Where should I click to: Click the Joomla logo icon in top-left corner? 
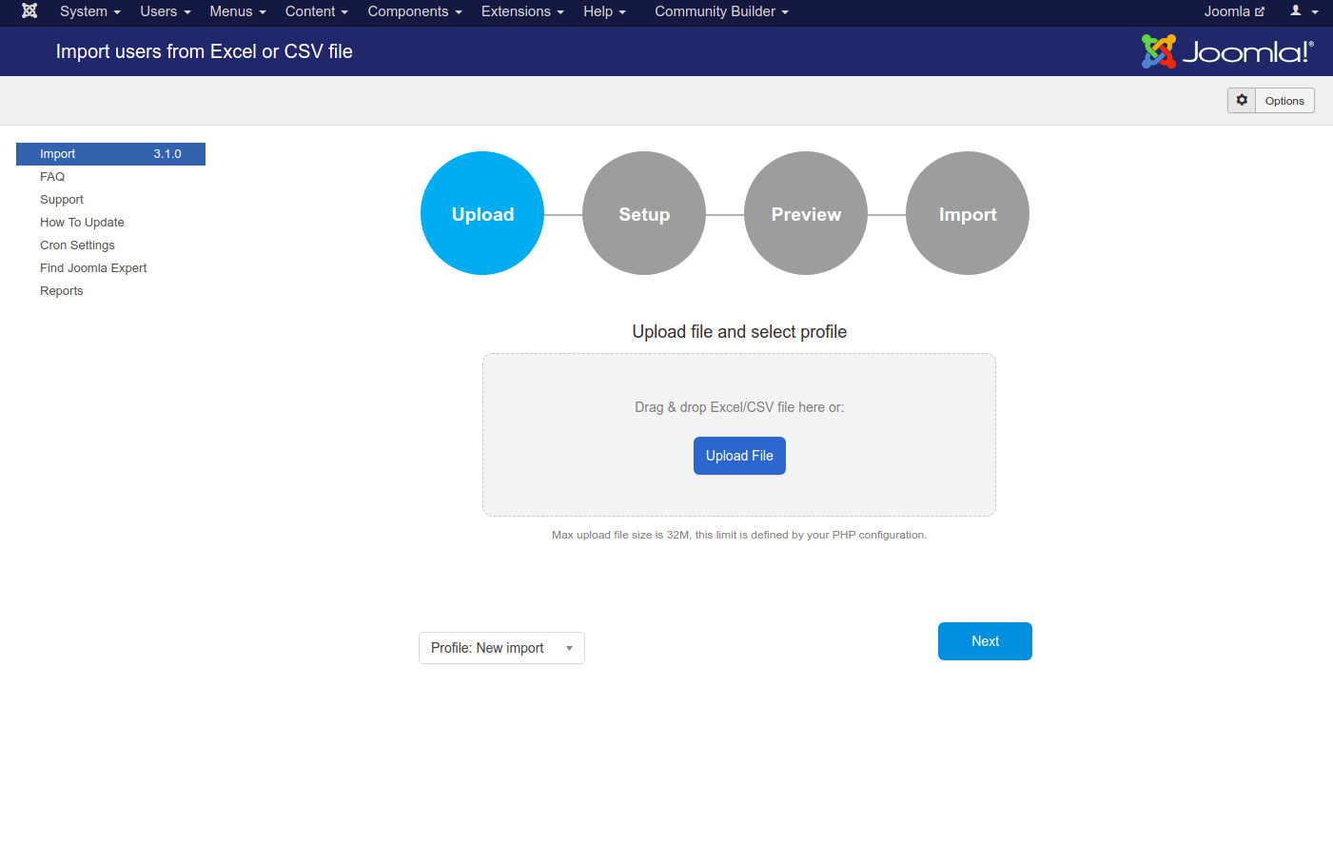click(x=29, y=11)
